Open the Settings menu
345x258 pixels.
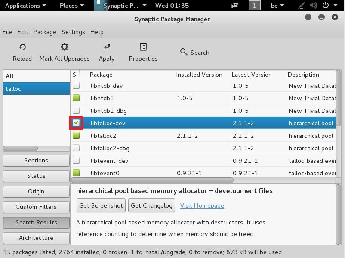click(73, 32)
